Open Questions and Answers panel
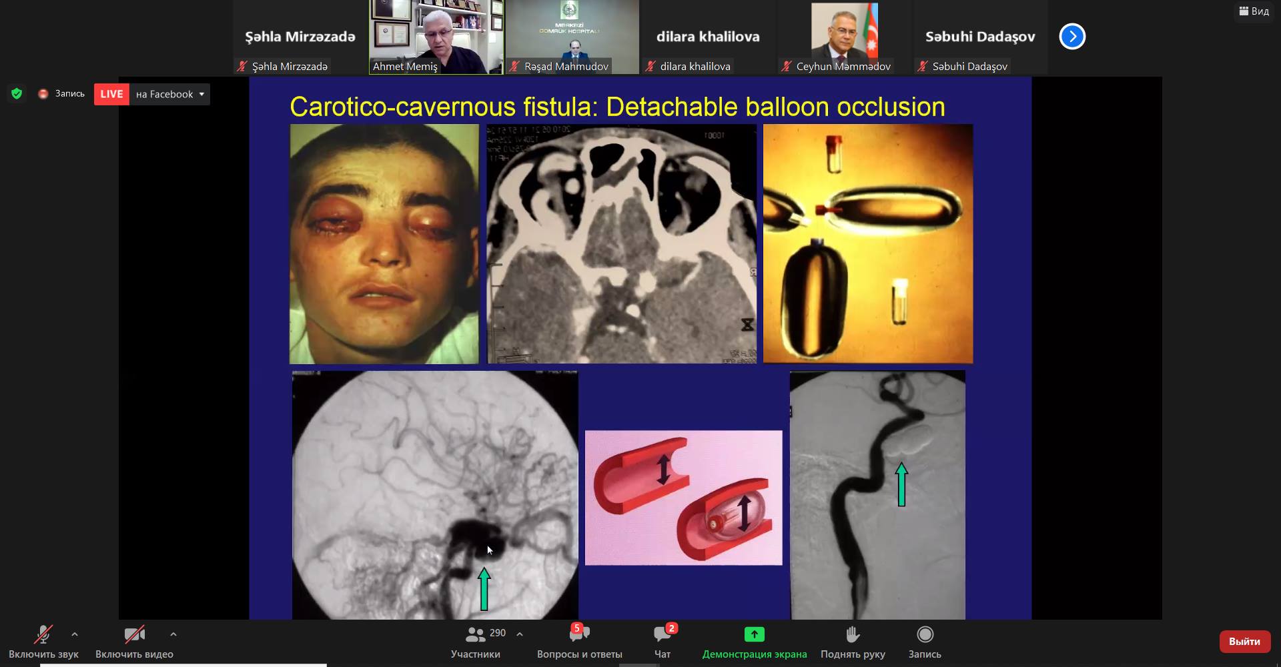1281x667 pixels. click(x=578, y=634)
